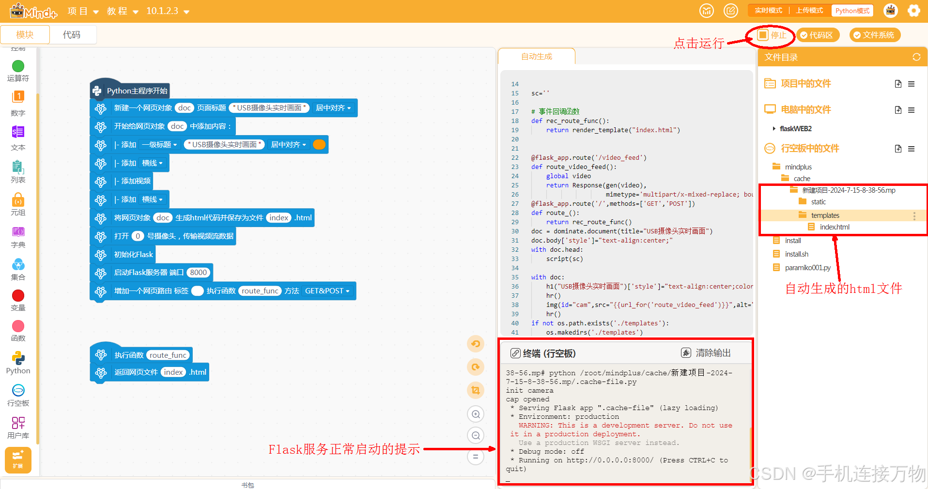Zoom in on the block workspace

[476, 414]
